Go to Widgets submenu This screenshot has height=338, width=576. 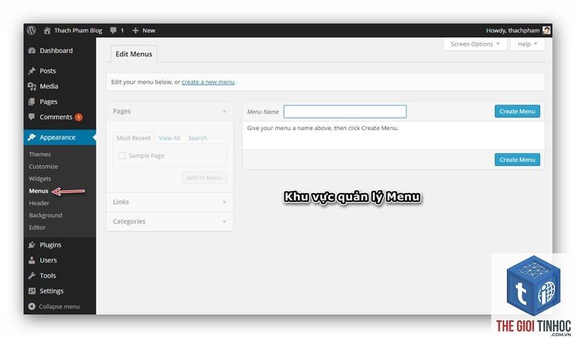pyautogui.click(x=40, y=179)
